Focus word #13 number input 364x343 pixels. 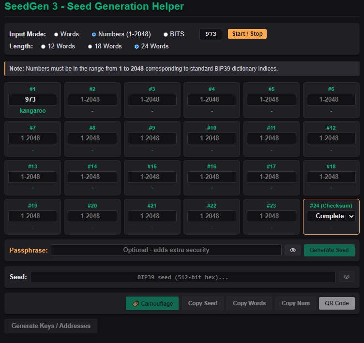(x=32, y=177)
